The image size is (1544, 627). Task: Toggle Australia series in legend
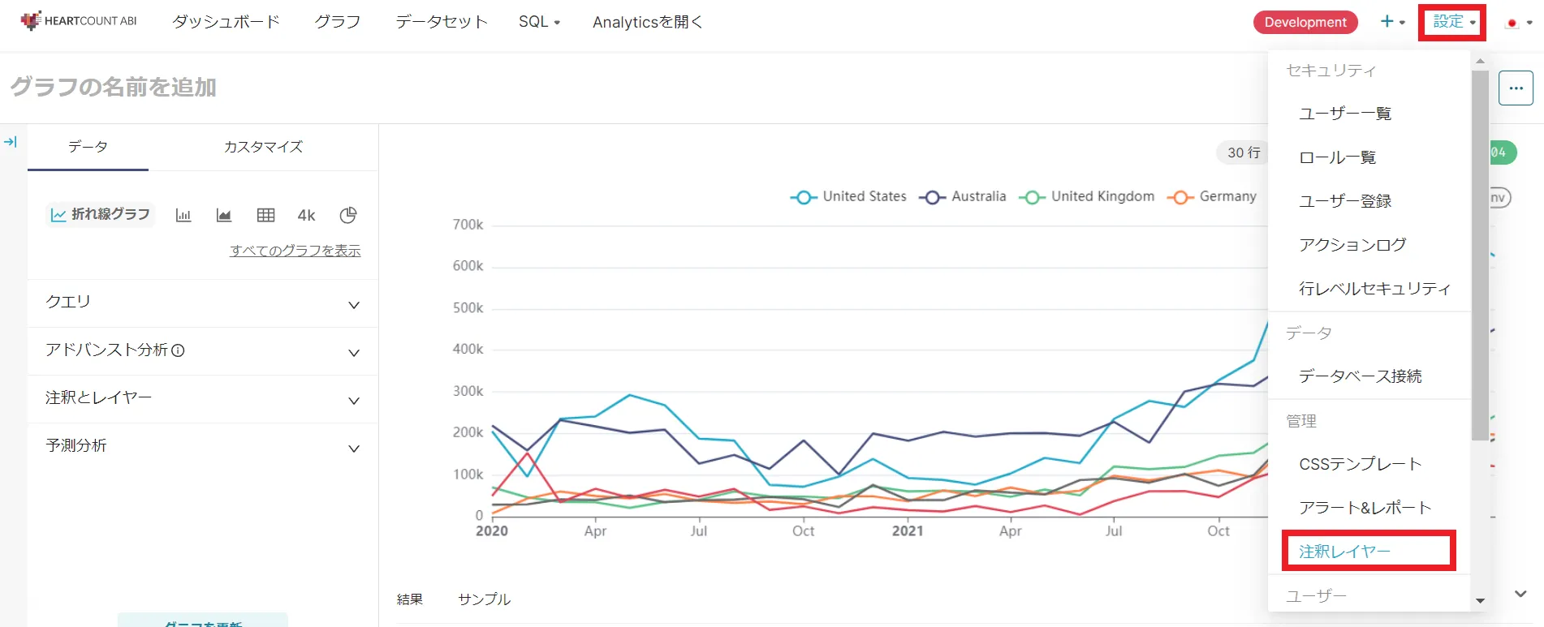(963, 196)
